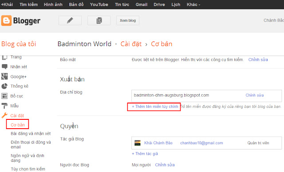Open Bố cục layout icon
The width and height of the screenshot is (284, 172).
point(4,96)
